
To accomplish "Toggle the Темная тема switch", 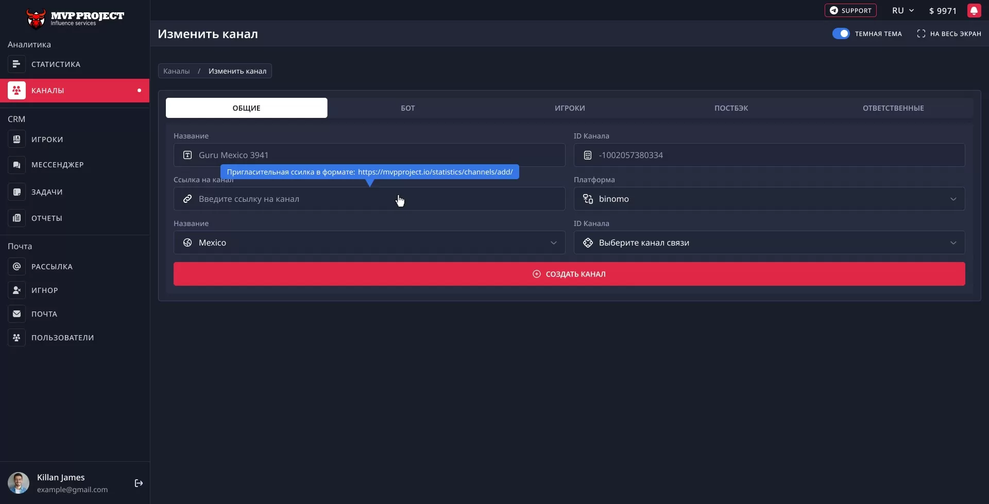I will [842, 33].
